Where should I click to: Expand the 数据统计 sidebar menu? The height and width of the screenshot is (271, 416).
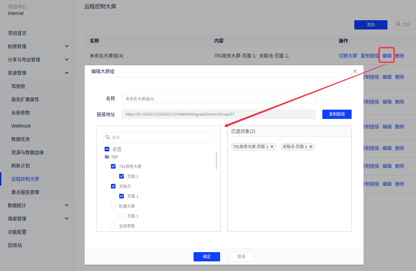point(67,205)
